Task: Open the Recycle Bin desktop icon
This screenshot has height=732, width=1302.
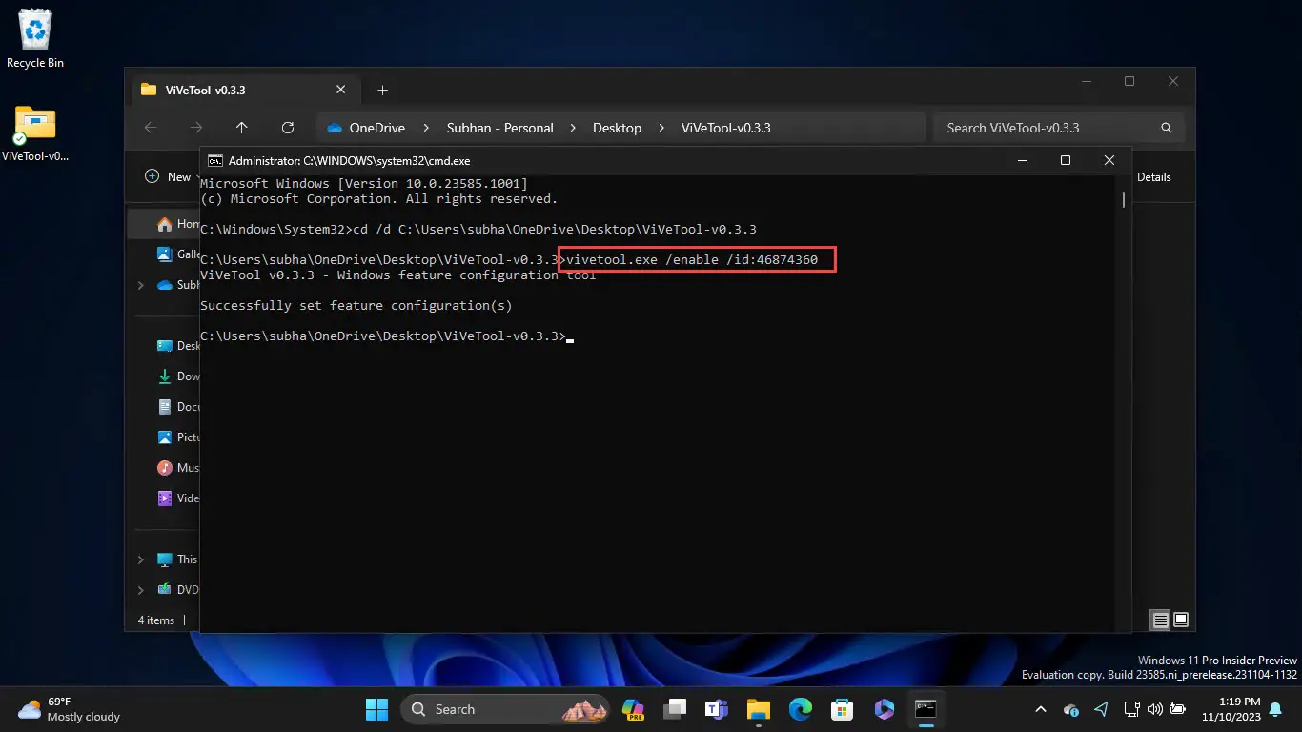Action: pyautogui.click(x=35, y=38)
